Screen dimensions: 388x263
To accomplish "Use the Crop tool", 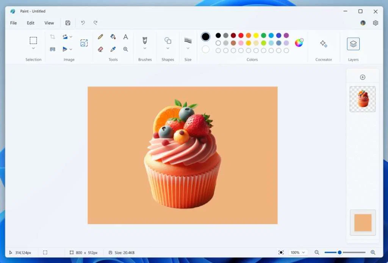I will 52,36.
